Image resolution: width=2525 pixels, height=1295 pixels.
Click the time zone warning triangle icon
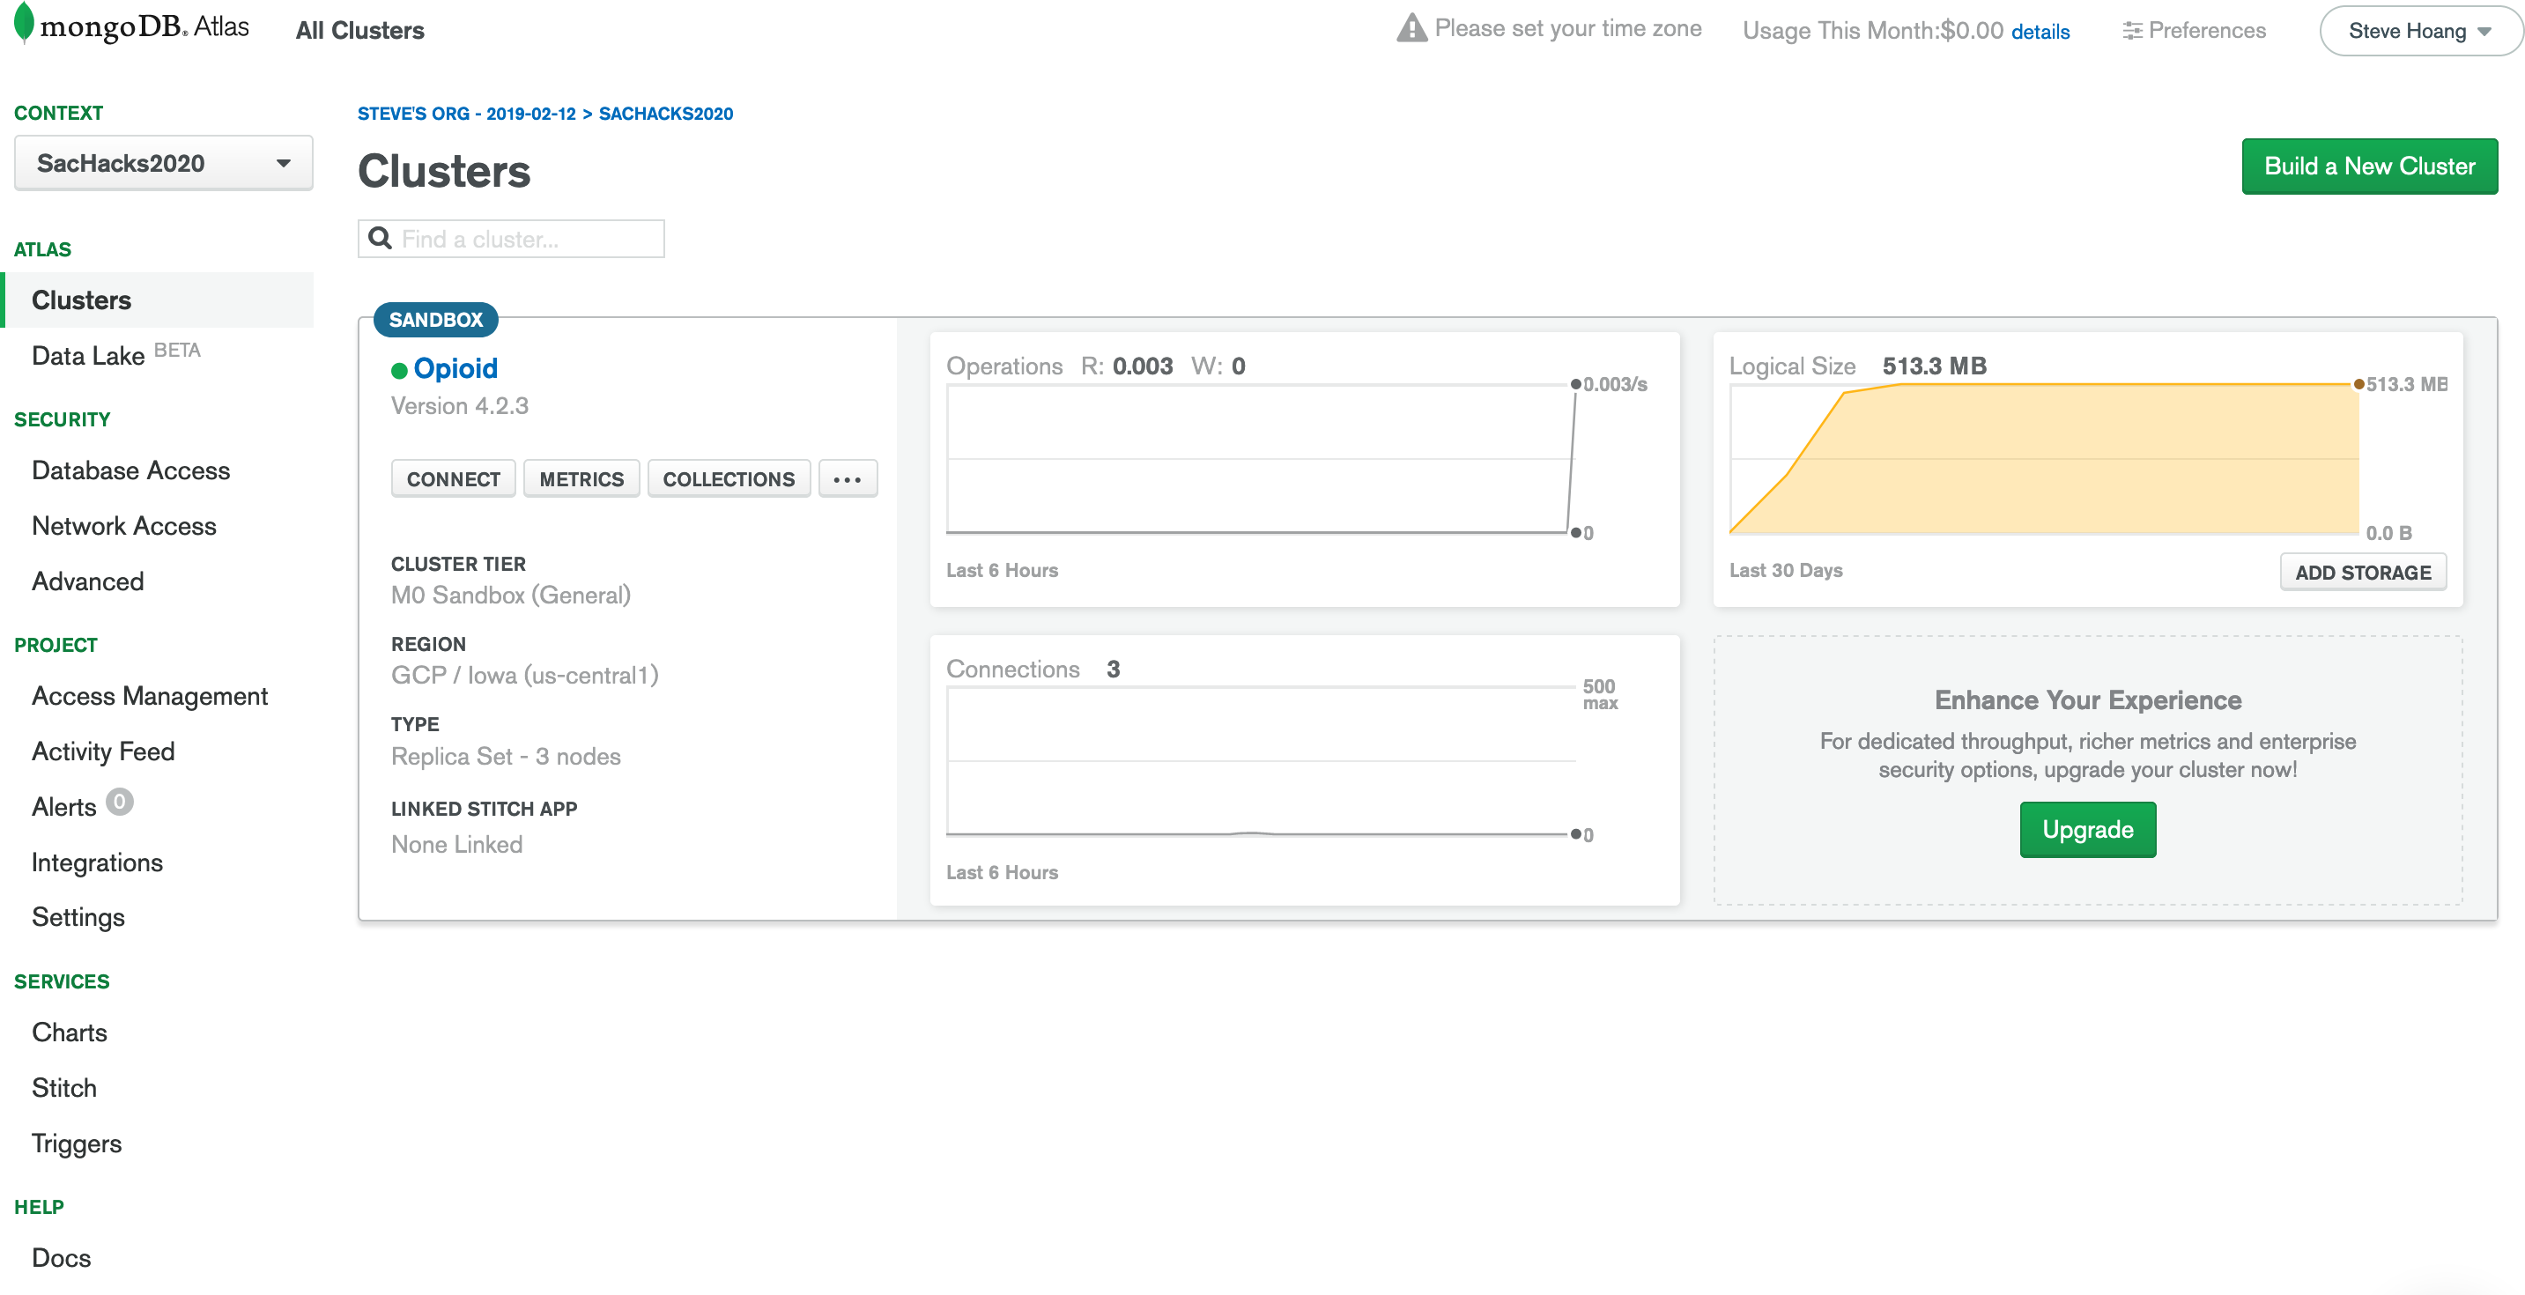(1411, 28)
